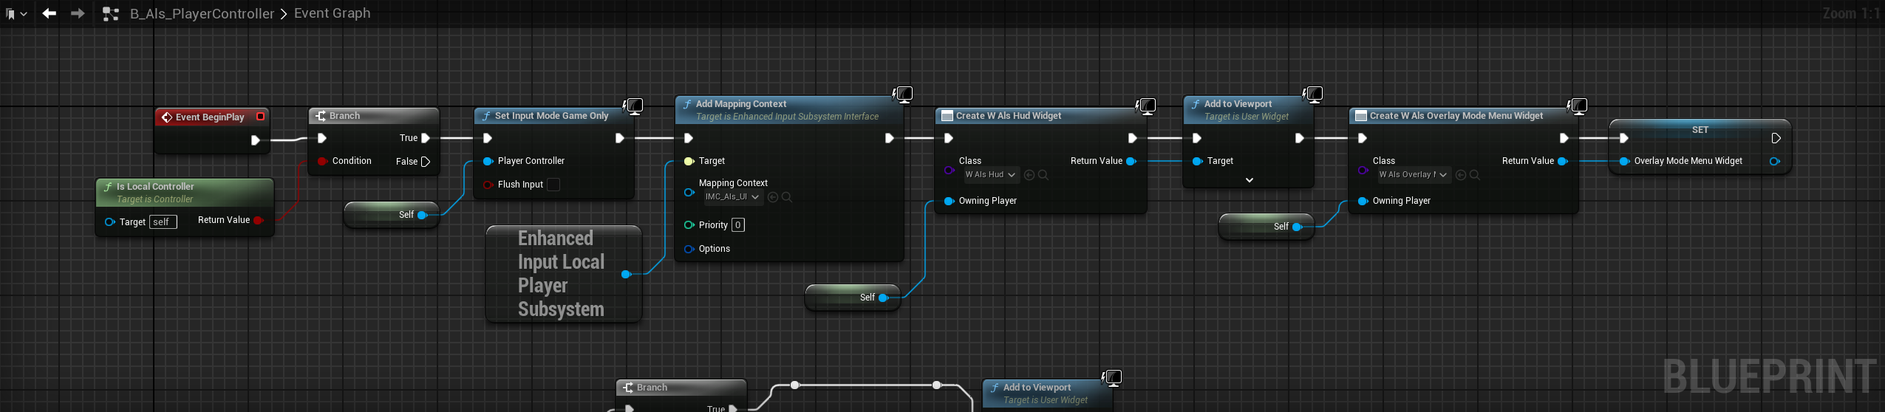Go forward with the right navigation arrow

pyautogui.click(x=77, y=13)
